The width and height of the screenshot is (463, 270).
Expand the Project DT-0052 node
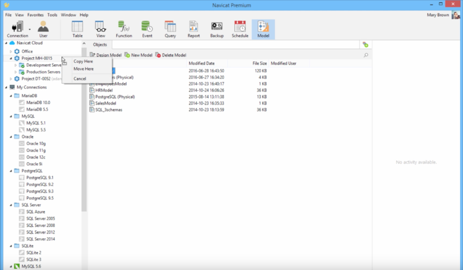pos(11,79)
